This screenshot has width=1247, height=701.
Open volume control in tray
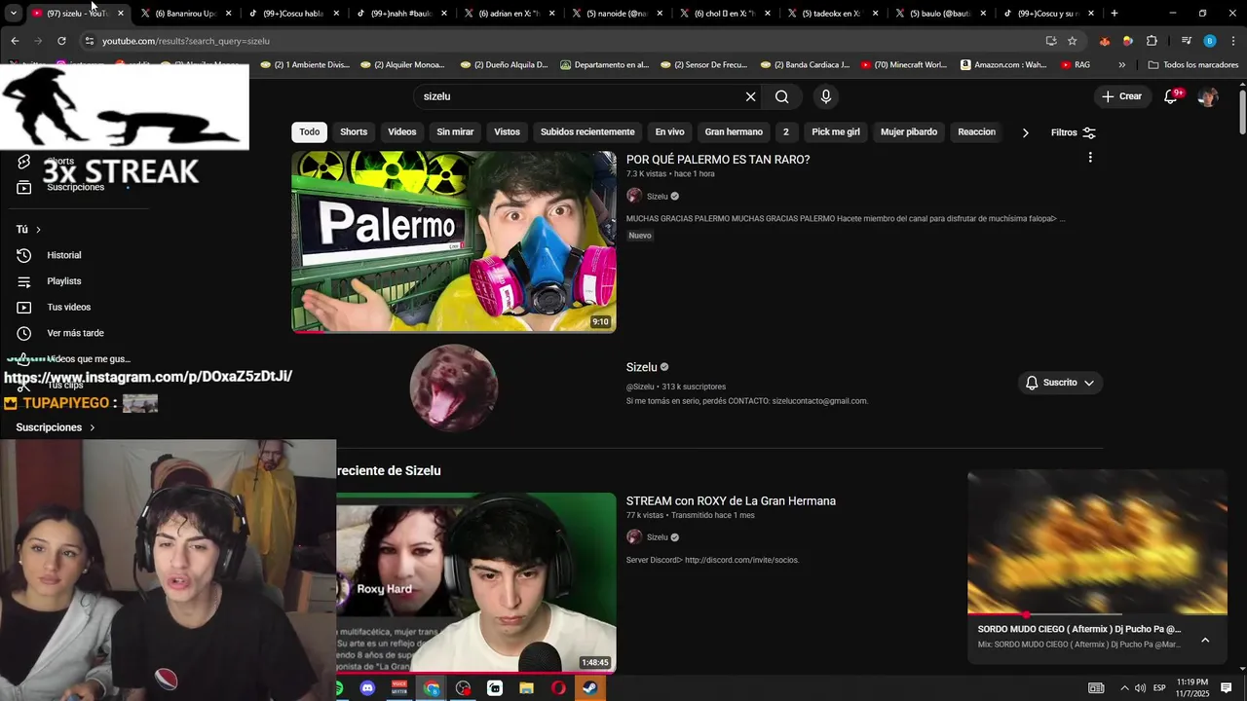[1140, 688]
